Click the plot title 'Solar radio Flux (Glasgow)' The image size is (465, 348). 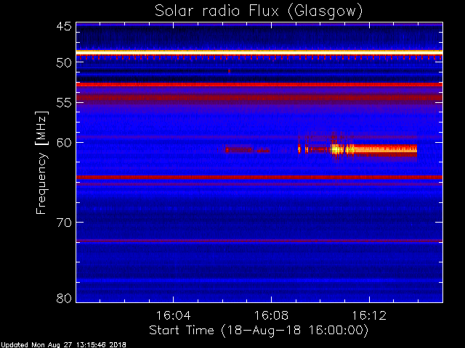tap(259, 12)
